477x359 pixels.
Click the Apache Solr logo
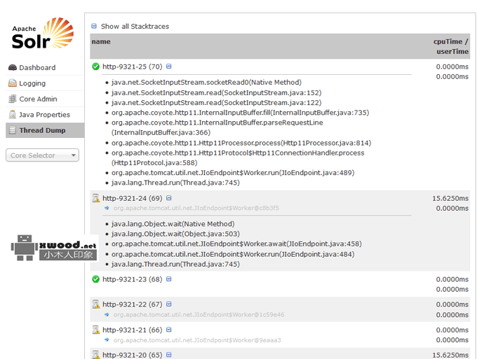click(42, 34)
